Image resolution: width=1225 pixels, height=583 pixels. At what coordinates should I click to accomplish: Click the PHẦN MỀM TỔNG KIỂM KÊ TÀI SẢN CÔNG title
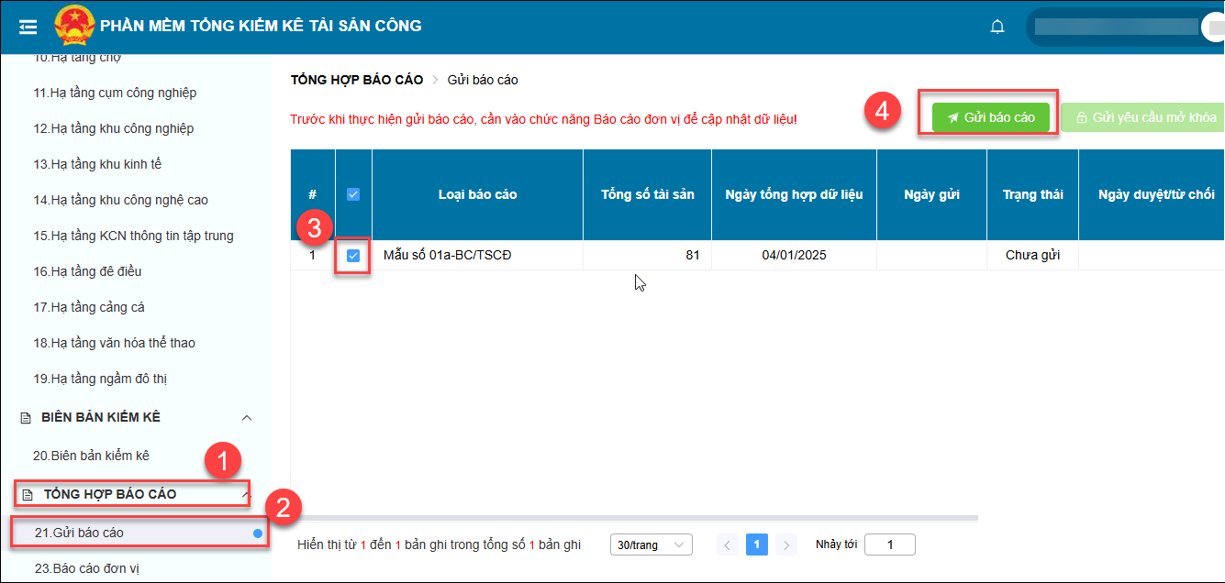(261, 26)
